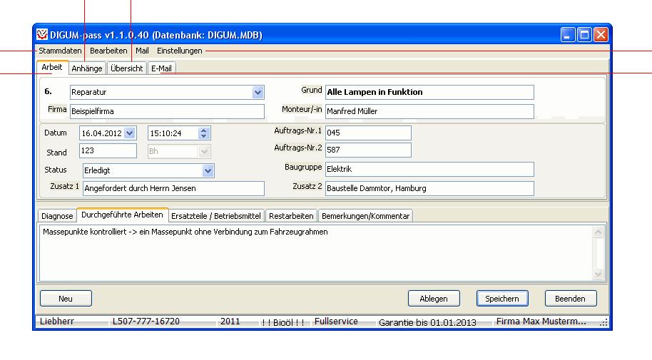Open the Mail menu

(142, 51)
